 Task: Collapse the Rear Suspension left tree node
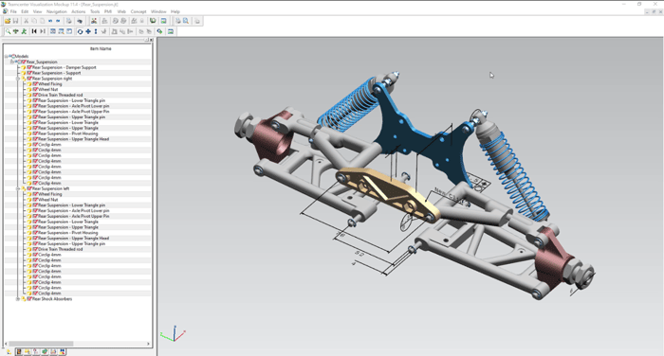pyautogui.click(x=18, y=189)
